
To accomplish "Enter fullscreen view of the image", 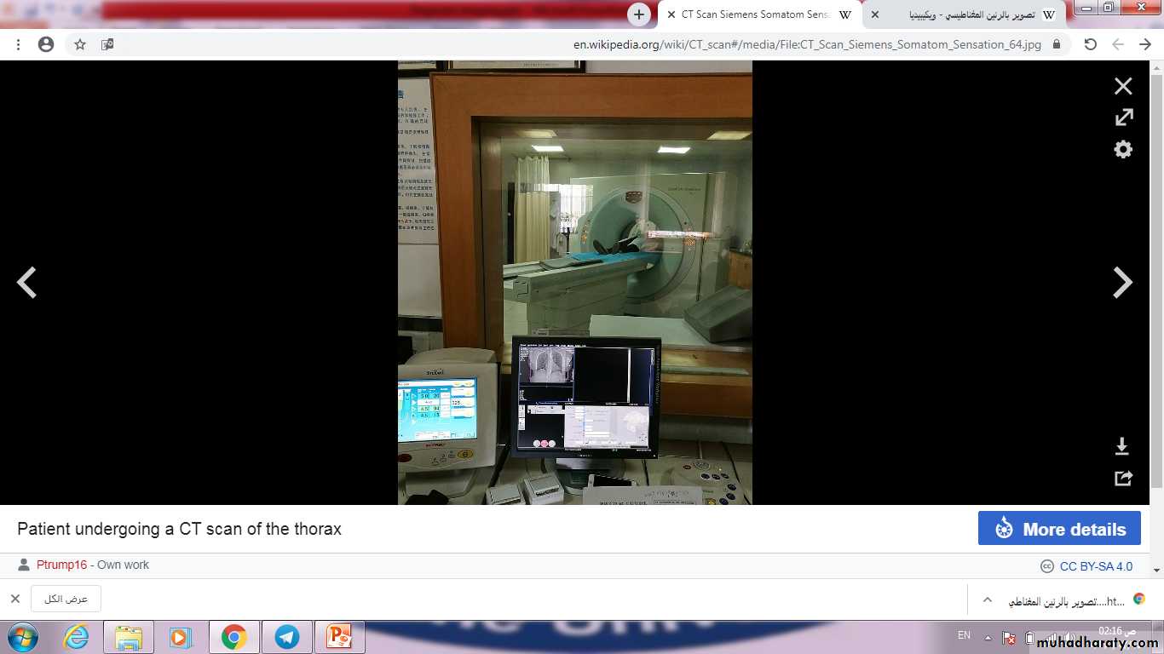I will (1123, 118).
